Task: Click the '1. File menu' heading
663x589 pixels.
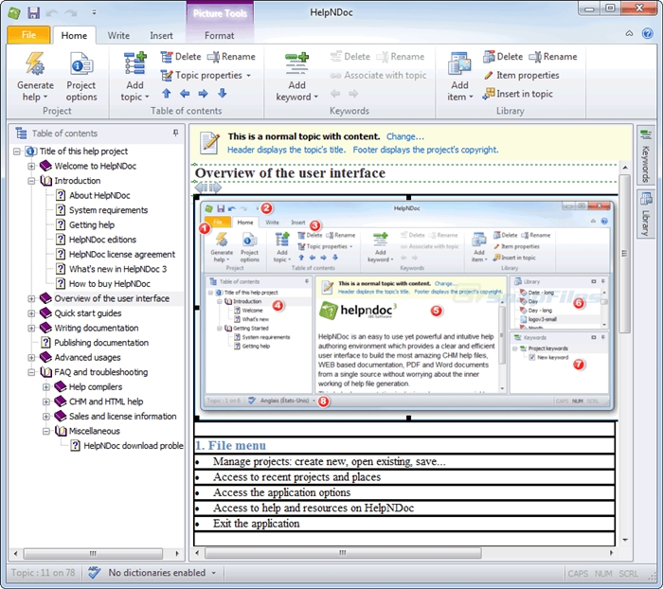Action: pyautogui.click(x=230, y=446)
